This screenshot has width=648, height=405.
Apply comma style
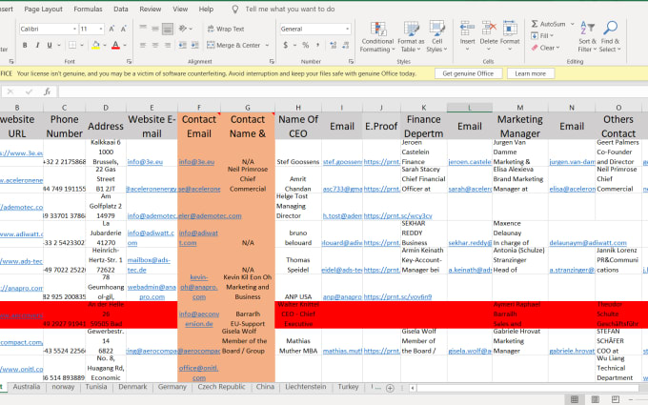tap(317, 45)
